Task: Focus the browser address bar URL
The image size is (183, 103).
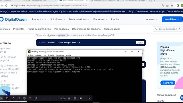Action: click(51, 5)
